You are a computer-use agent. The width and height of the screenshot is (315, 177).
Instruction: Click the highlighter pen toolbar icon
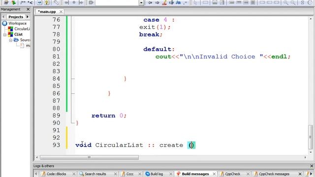[164, 2]
